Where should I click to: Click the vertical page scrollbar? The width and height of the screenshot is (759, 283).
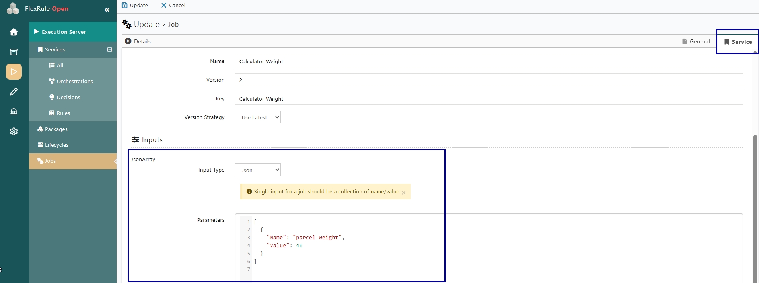point(755,209)
